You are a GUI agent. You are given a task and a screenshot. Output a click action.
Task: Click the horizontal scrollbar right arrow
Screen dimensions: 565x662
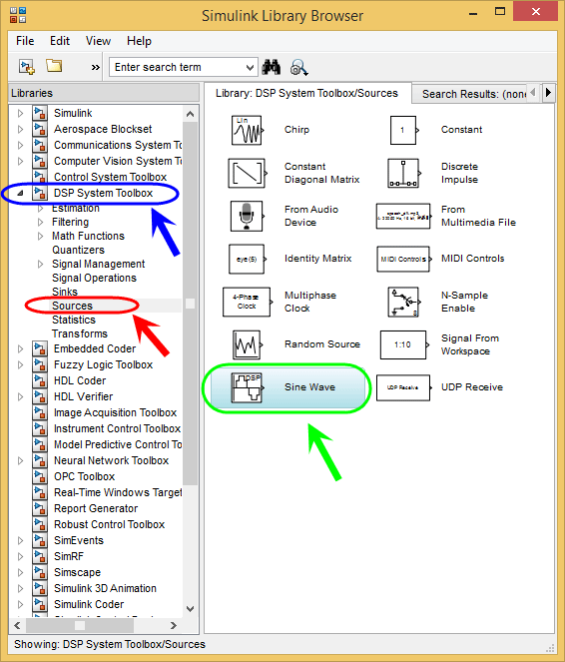click(x=174, y=625)
